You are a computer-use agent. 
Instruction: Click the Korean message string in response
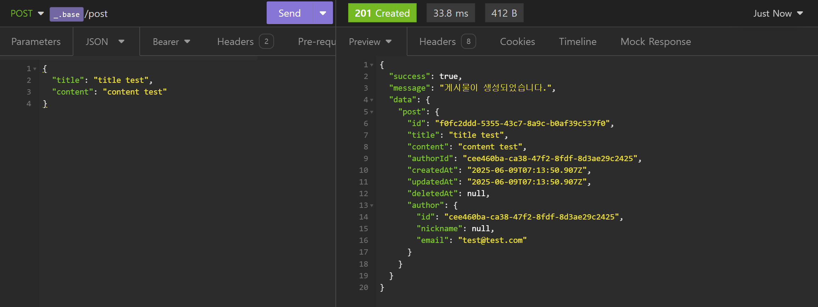point(495,88)
